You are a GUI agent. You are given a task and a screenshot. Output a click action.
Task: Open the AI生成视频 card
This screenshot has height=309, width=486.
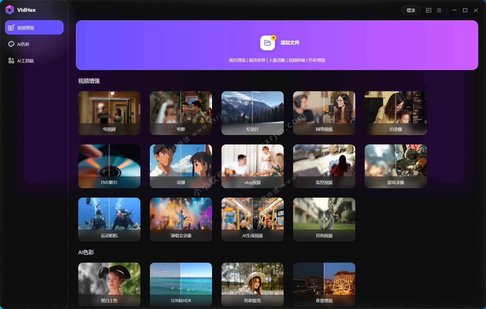253,219
